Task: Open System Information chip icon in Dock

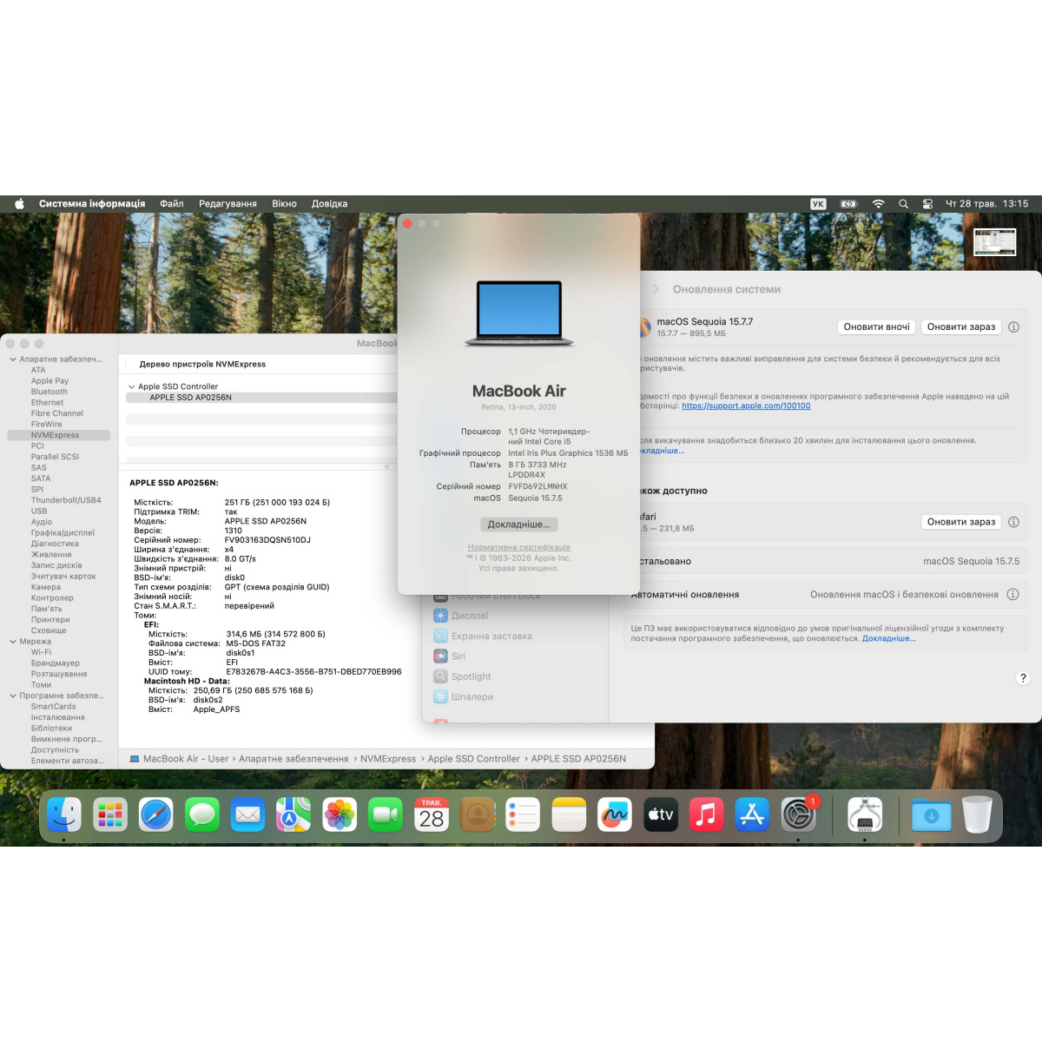Action: [865, 814]
